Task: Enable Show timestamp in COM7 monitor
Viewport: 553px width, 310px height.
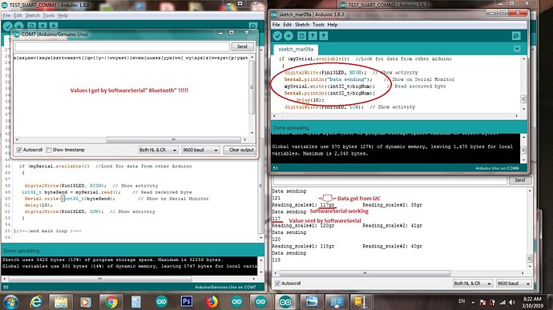Action: (49, 150)
